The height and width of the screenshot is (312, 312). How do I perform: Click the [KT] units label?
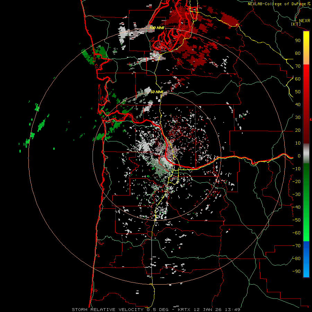pyautogui.click(x=296, y=24)
